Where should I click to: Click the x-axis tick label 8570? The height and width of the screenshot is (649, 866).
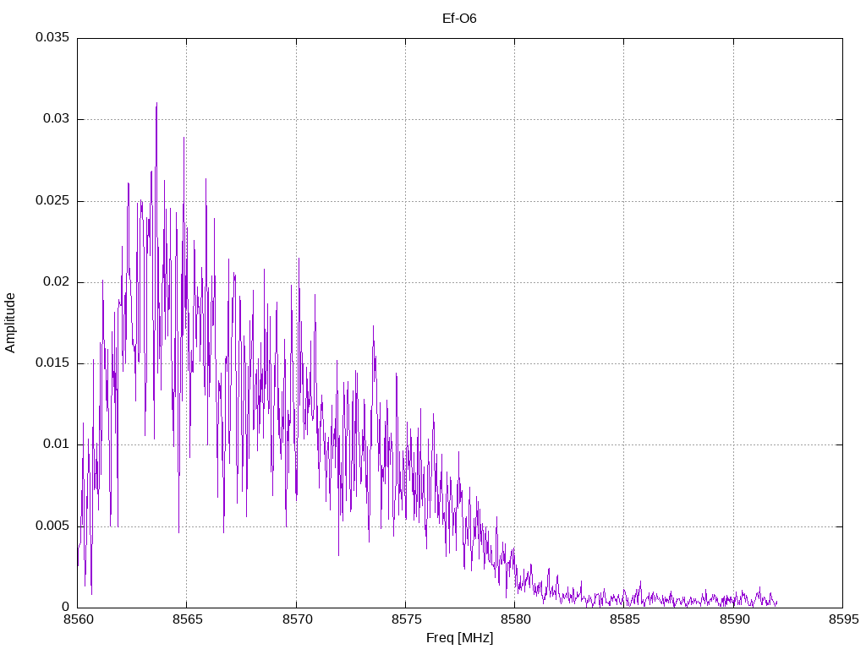(x=297, y=619)
